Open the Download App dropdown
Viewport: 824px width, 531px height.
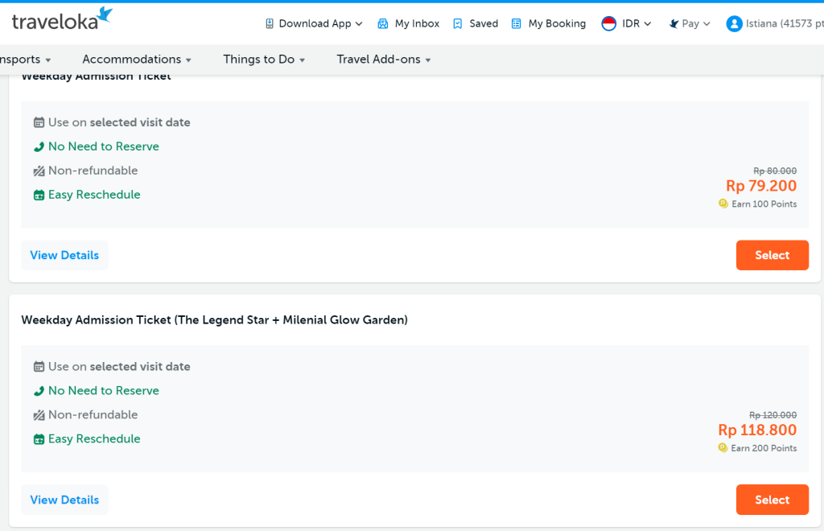315,24
